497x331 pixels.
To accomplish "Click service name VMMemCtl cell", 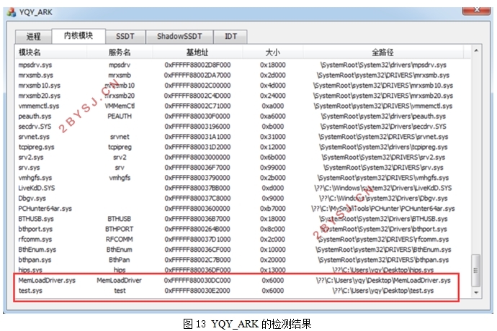I will click(120, 106).
